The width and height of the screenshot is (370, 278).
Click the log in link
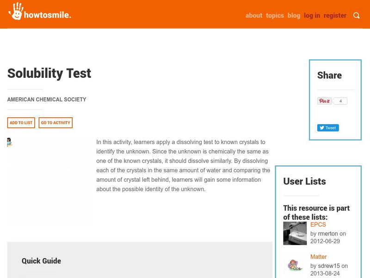312,15
